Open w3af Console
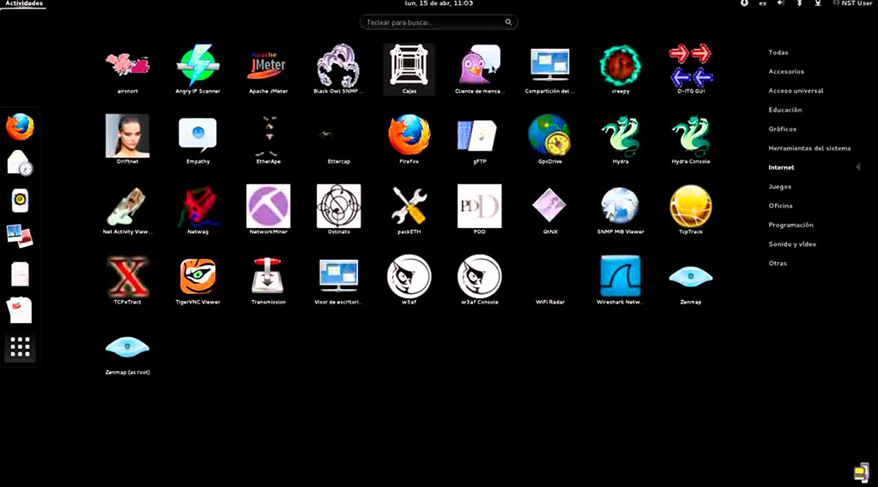 pyautogui.click(x=479, y=280)
